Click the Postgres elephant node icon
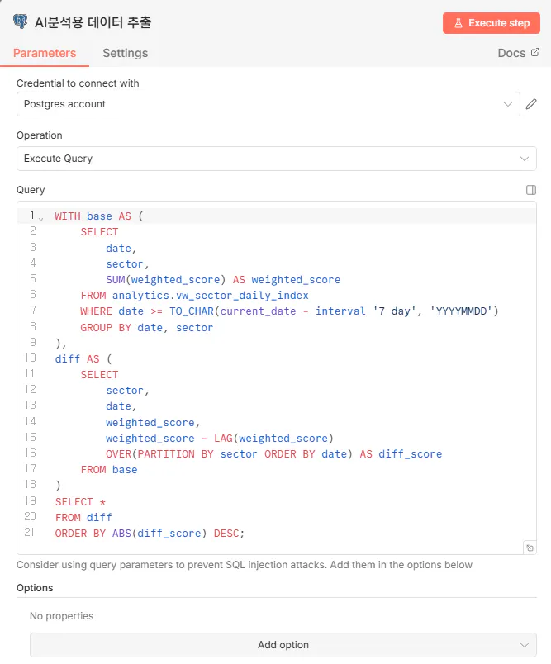The height and width of the screenshot is (664, 551). coord(21,22)
